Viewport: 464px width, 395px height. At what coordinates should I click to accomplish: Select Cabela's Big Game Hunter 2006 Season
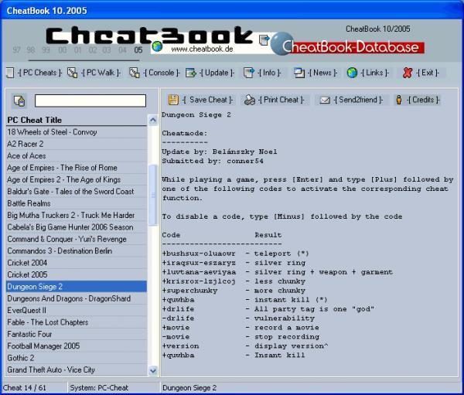click(x=77, y=227)
